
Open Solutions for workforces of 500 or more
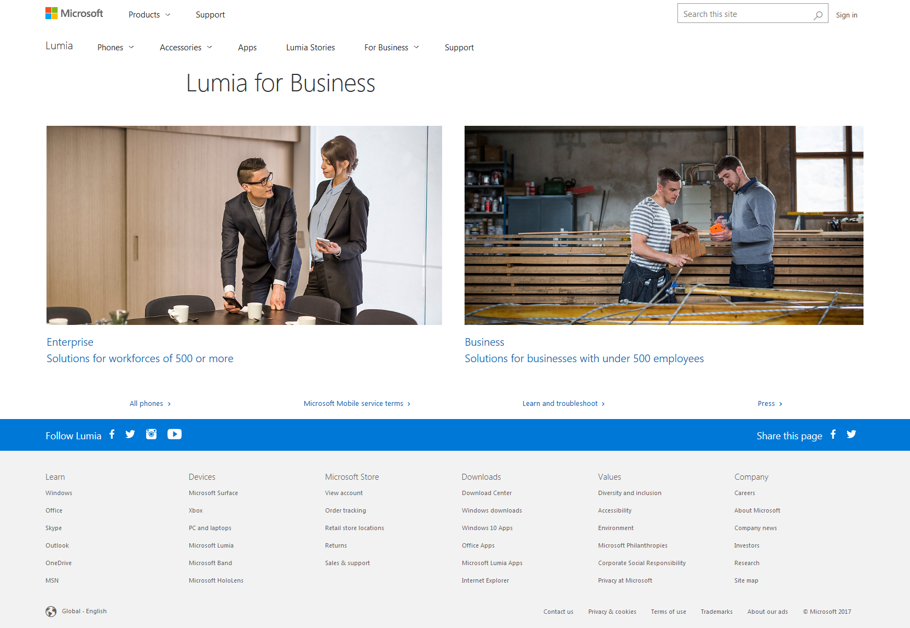[x=140, y=358]
